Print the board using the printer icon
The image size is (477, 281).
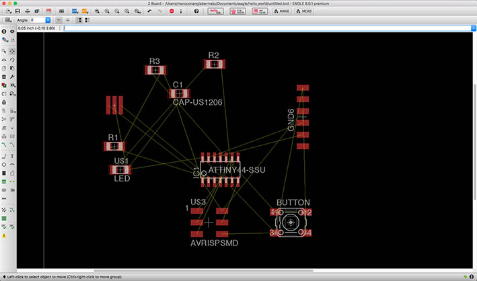28,11
